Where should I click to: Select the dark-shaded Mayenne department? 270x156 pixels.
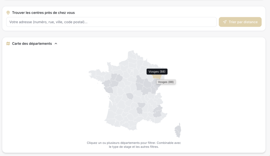click(114, 77)
